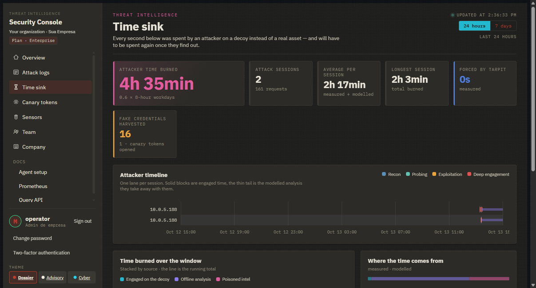The width and height of the screenshot is (536, 288).
Task: Open Agent setup docs
Action: coord(33,172)
